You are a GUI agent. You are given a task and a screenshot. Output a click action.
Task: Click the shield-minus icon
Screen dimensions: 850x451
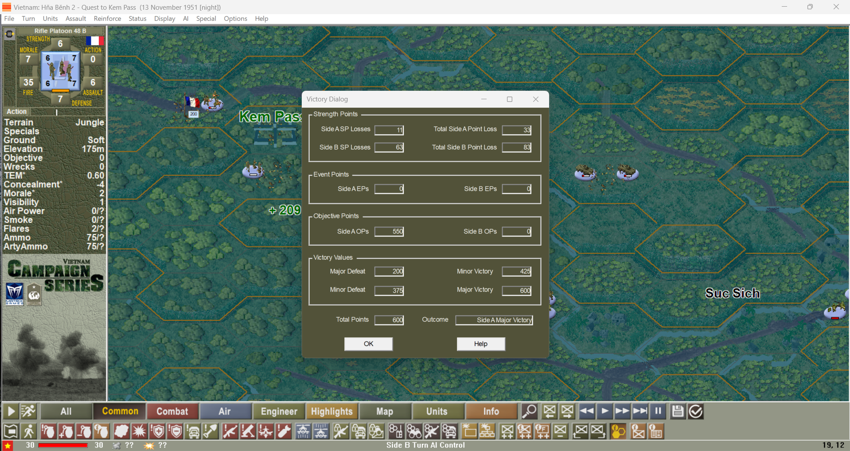[176, 431]
